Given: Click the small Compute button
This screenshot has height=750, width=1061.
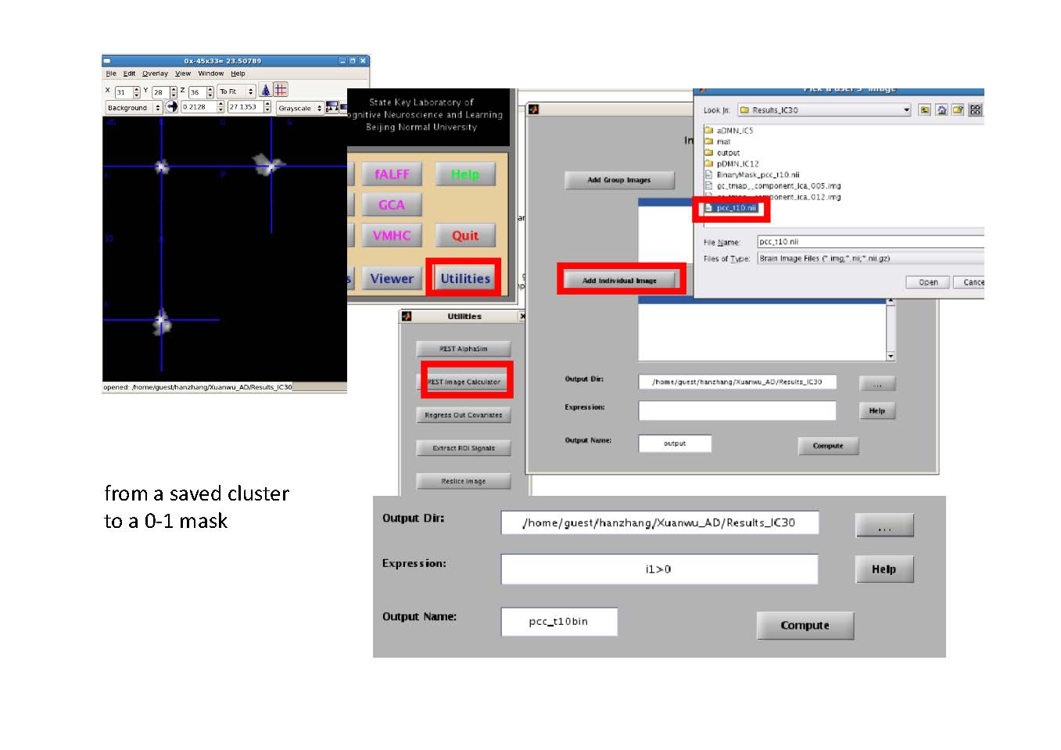Looking at the screenshot, I should (828, 446).
